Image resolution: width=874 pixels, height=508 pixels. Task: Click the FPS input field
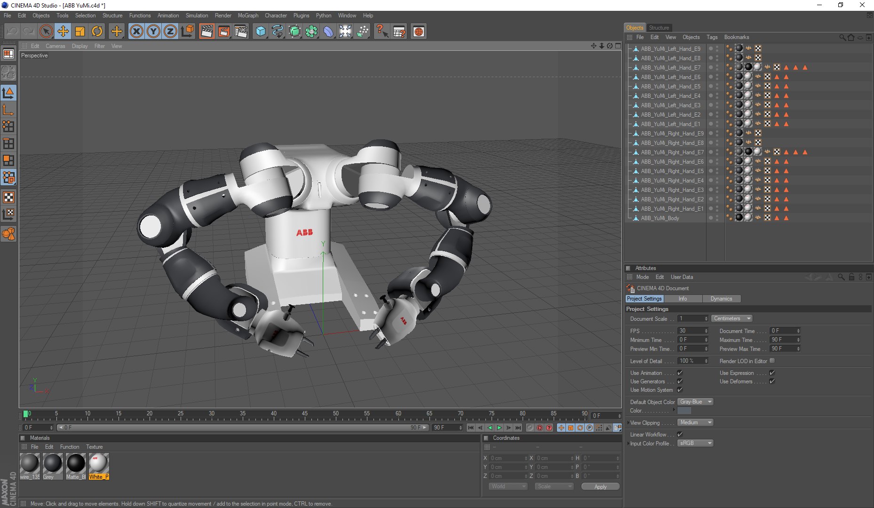pyautogui.click(x=692, y=331)
